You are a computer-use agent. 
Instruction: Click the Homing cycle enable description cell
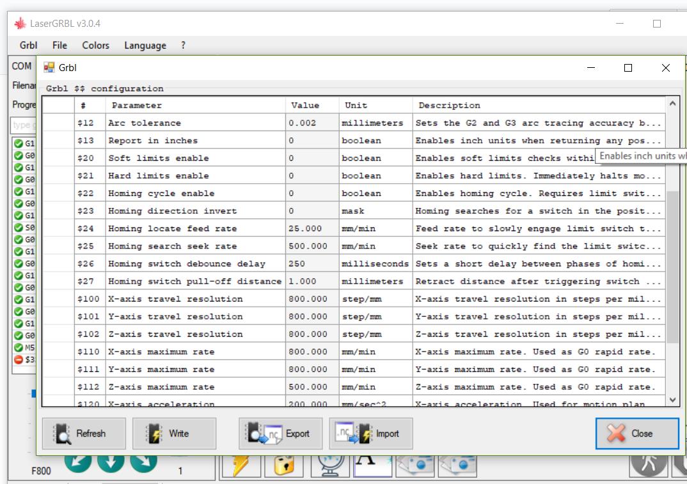(x=539, y=193)
